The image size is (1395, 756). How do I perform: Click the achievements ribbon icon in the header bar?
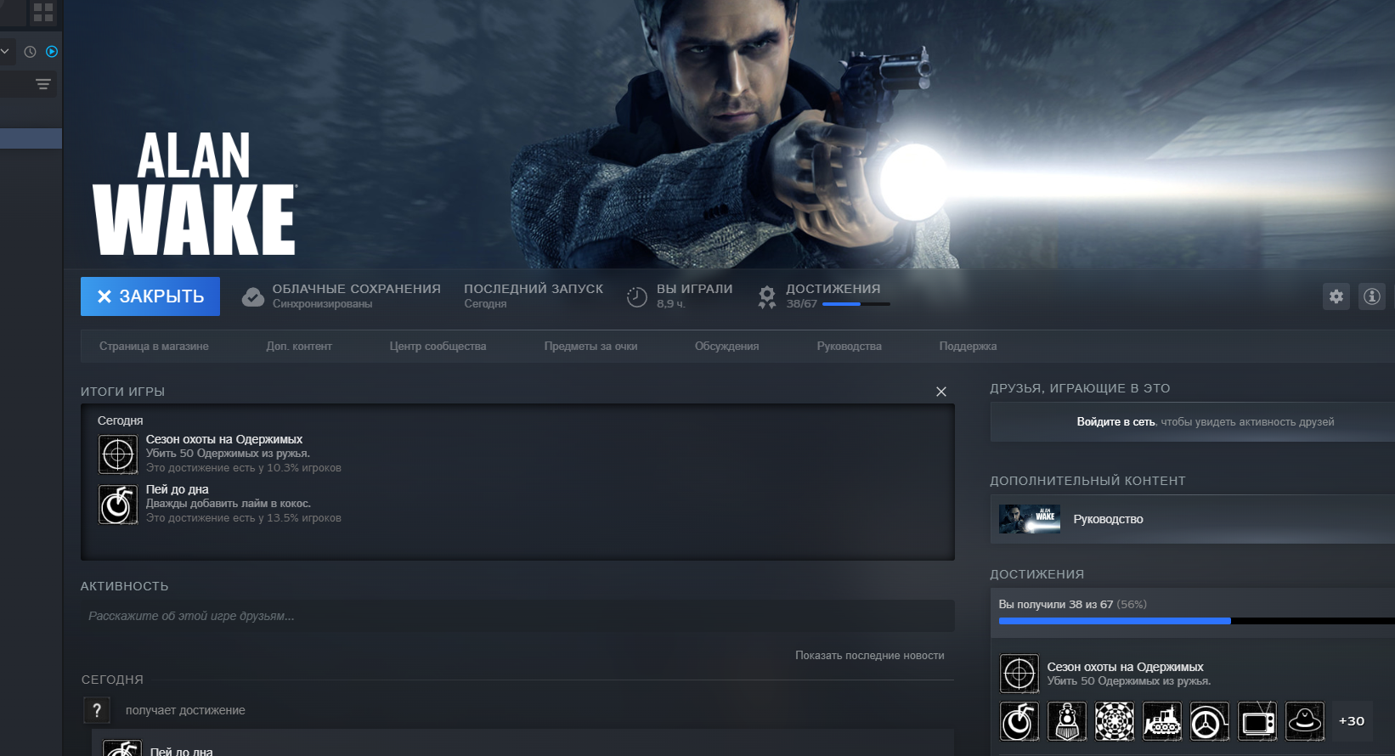(x=767, y=296)
